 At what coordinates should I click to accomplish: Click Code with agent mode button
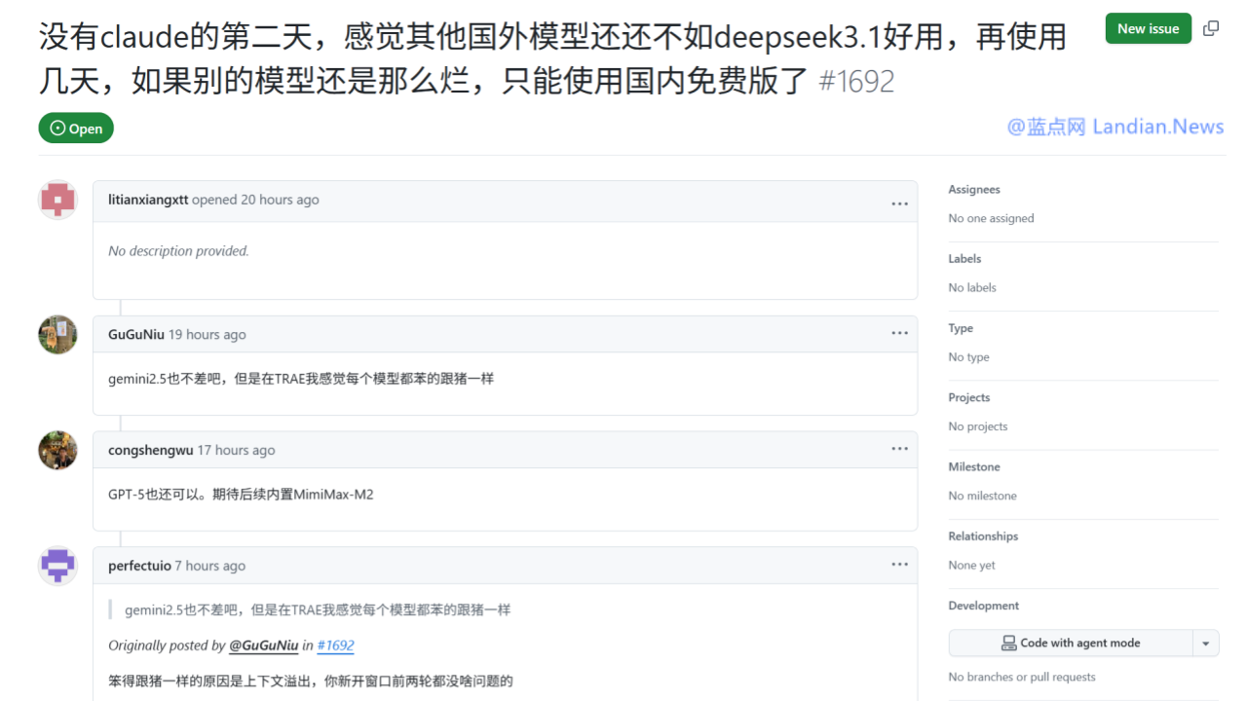click(x=1070, y=644)
